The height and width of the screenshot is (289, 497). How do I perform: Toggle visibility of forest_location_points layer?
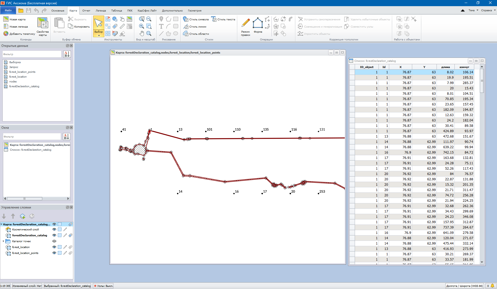point(54,253)
